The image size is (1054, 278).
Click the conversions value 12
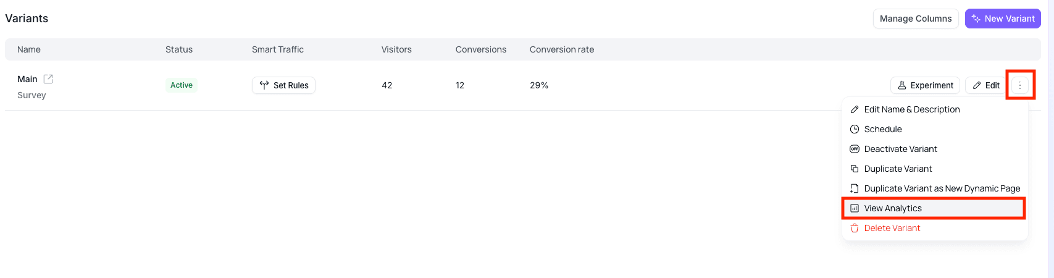[460, 85]
